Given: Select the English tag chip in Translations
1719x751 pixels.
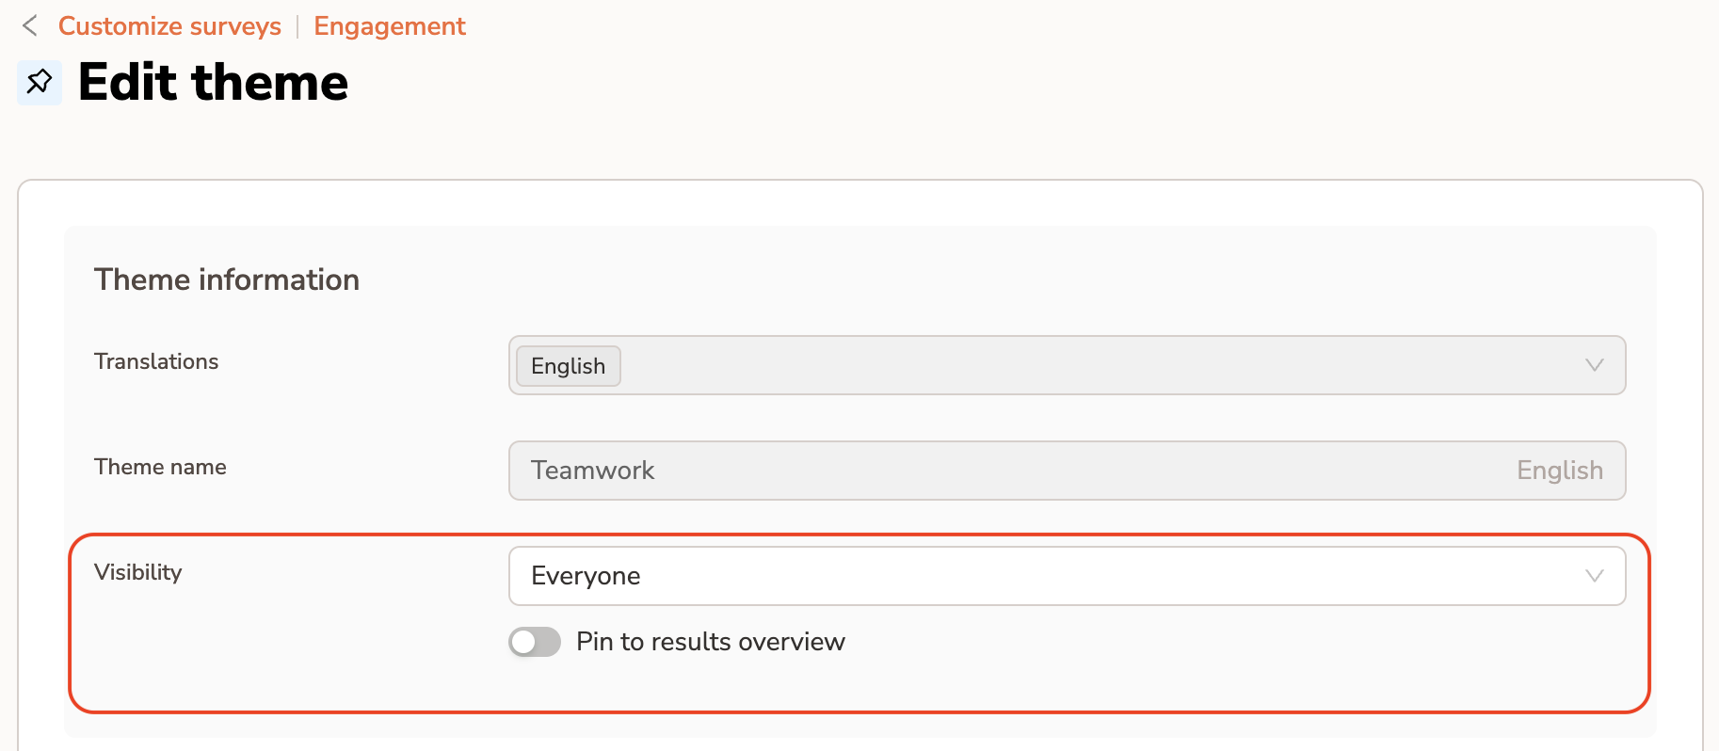Looking at the screenshot, I should pos(568,366).
